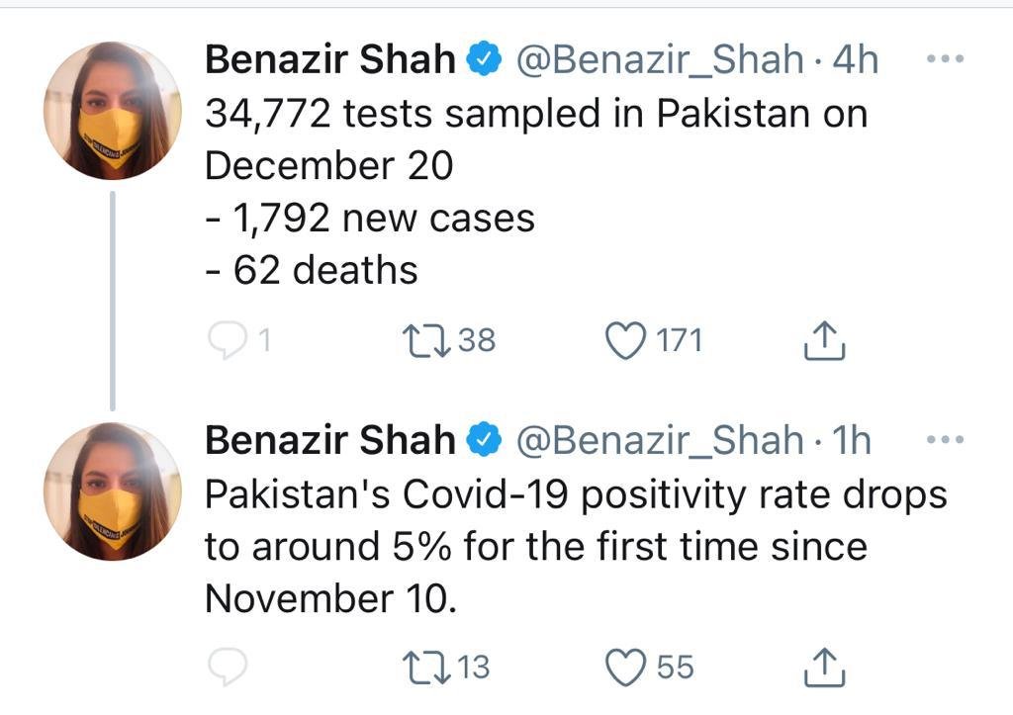
Task: Reply to the positivity rate tweet
Action: 227,668
